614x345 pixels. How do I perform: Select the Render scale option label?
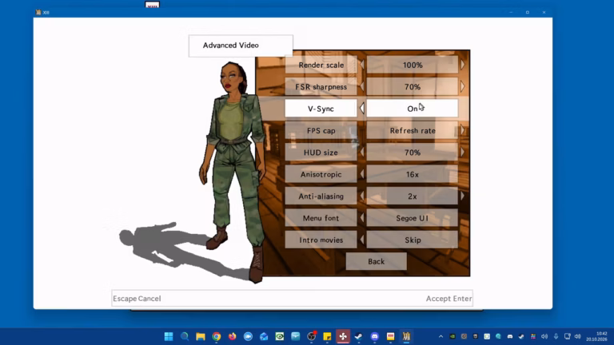321,65
